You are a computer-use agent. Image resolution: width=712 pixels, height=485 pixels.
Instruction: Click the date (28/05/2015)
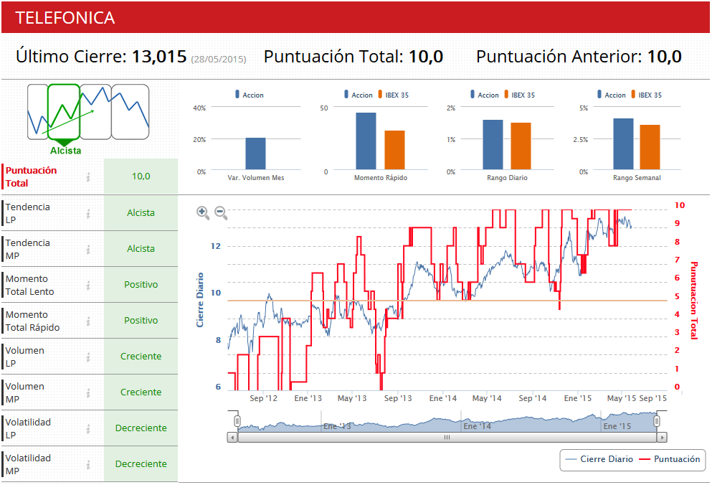[x=219, y=59]
